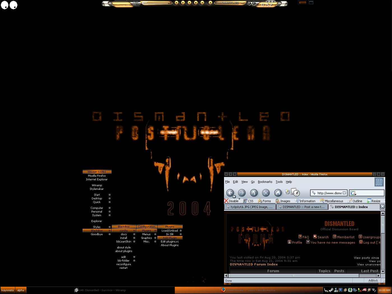
Task: Click the Firefox throbber M logo
Action: coord(379,183)
